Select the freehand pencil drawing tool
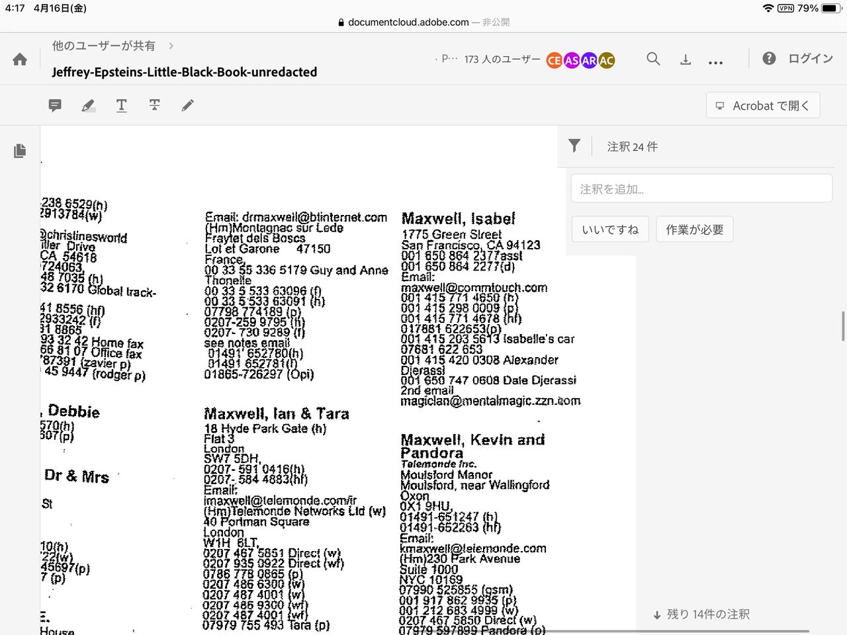Image resolution: width=847 pixels, height=635 pixels. pyautogui.click(x=188, y=105)
